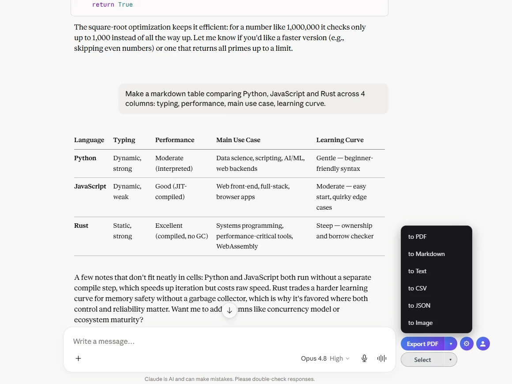
Task: Click the 'Python' row label
Action: click(85, 158)
